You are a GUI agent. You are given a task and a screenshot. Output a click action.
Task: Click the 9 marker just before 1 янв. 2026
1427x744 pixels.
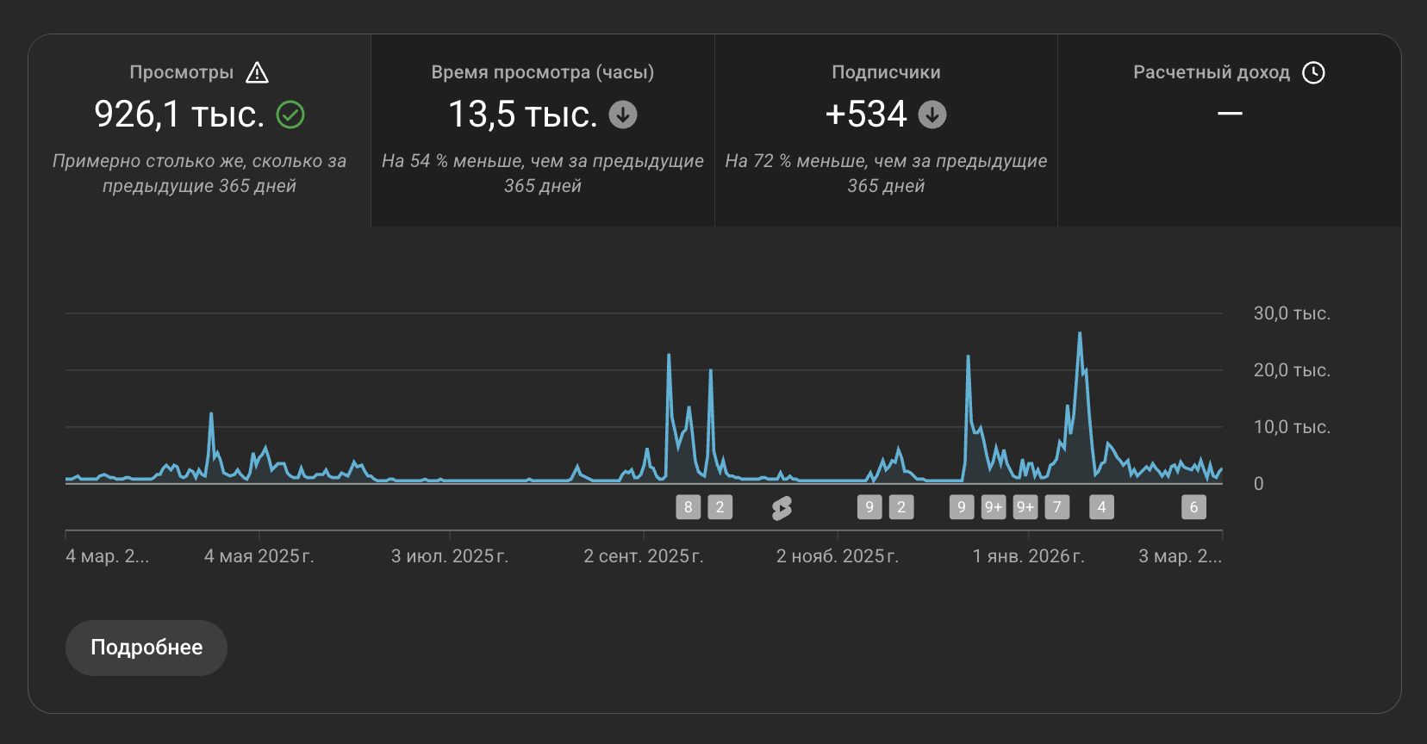click(x=962, y=507)
